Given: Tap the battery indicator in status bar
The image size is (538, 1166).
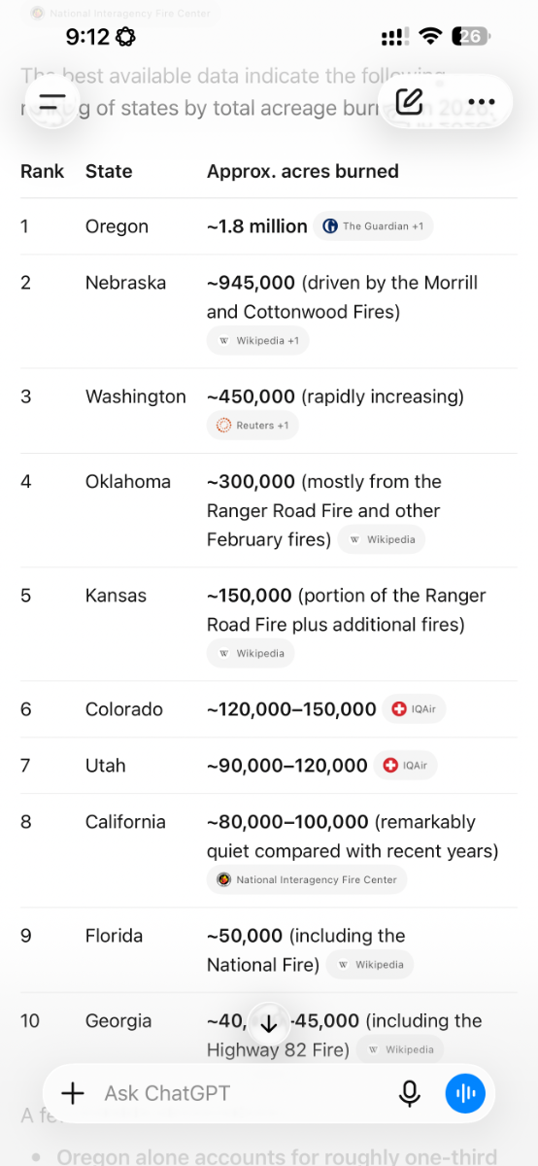Looking at the screenshot, I should (x=470, y=37).
